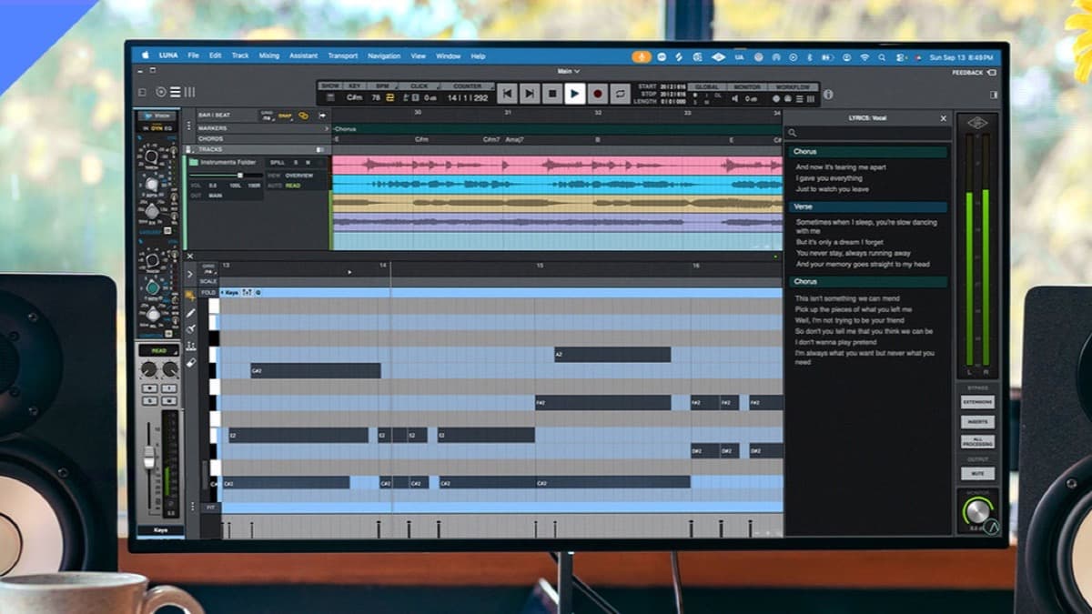Viewport: 1092px width, 614px height.
Task: Open the Transport menu
Action: [x=343, y=55]
